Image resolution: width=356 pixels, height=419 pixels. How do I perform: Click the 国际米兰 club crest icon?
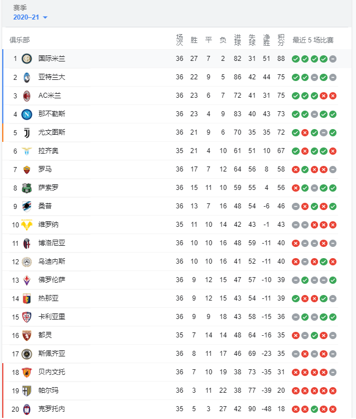pos(27,59)
